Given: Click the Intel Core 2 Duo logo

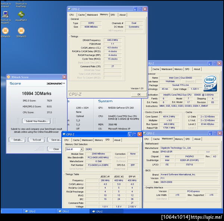Looking at the screenshot, I should point(210,84).
